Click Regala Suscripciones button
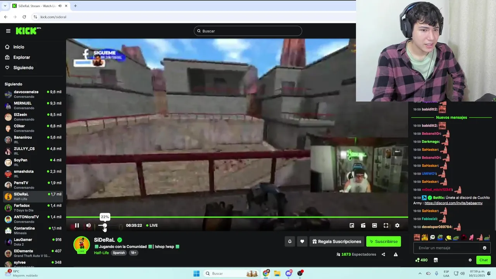496x279 pixels. coord(337,241)
